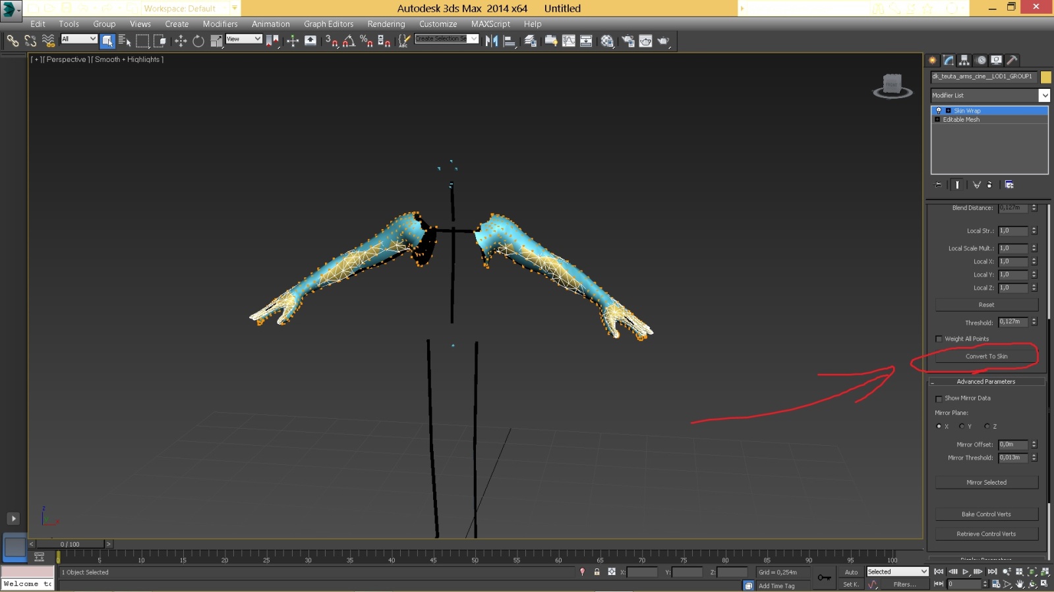Choose the Rectangular Selection Region tool
Screen dimensions: 1054x592
[142, 41]
